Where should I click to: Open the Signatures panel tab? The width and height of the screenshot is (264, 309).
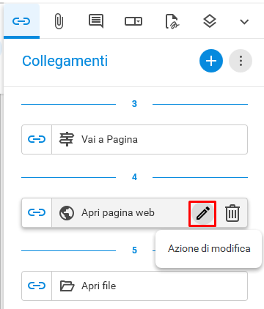[172, 21]
